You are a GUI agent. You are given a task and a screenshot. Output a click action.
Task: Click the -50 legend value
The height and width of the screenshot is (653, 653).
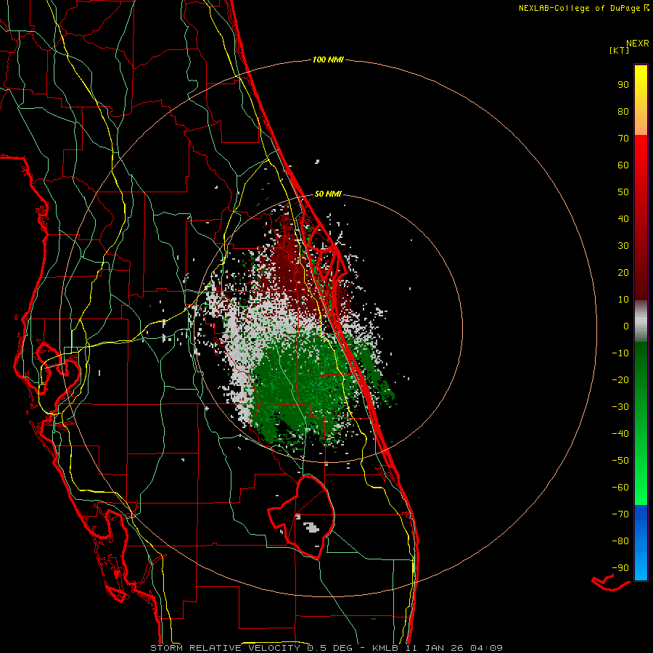point(620,461)
